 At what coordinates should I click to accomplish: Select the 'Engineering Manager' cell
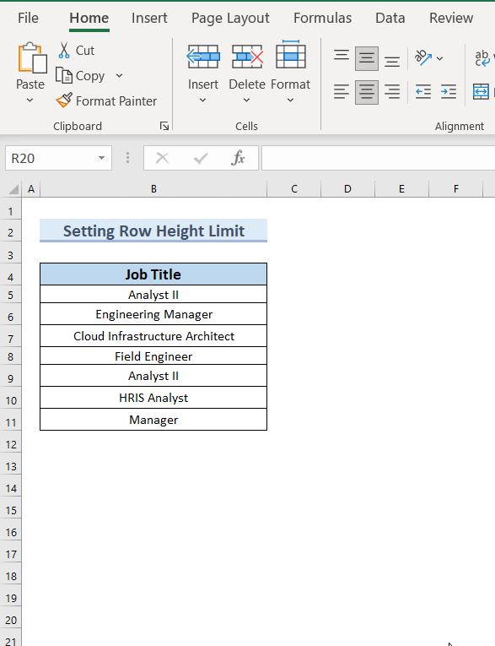pos(153,315)
